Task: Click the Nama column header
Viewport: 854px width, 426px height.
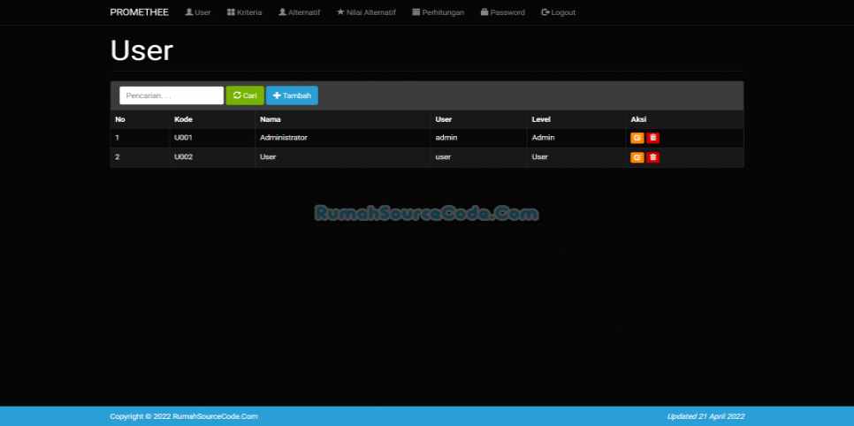Action: pyautogui.click(x=270, y=119)
